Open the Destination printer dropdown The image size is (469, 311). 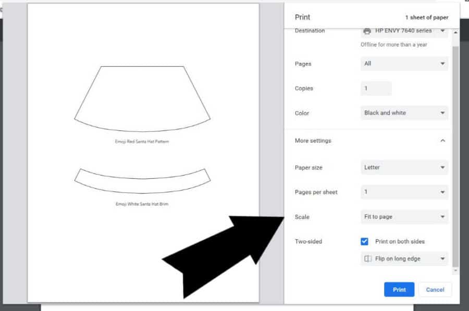point(404,31)
